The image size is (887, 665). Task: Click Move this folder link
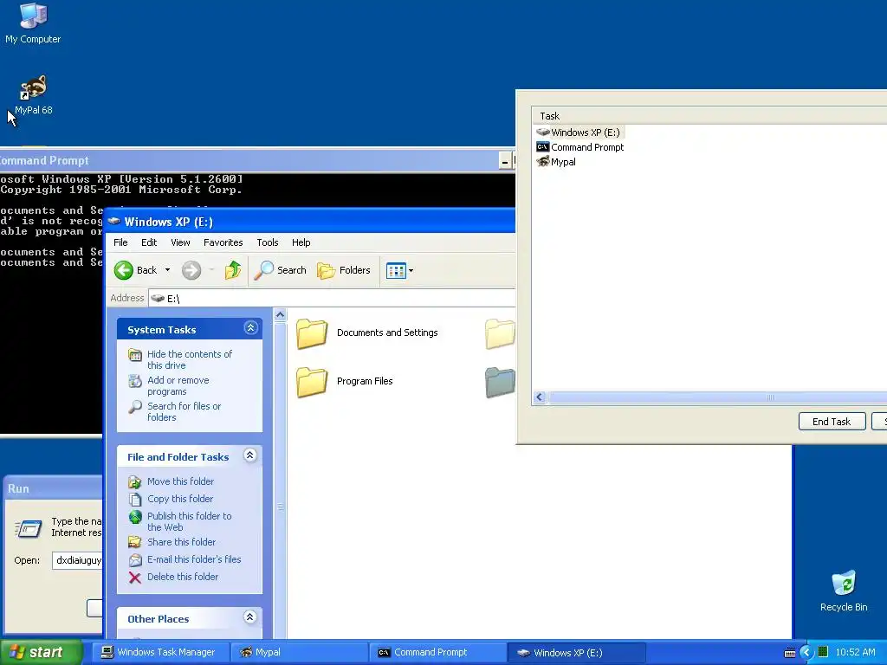pos(180,481)
